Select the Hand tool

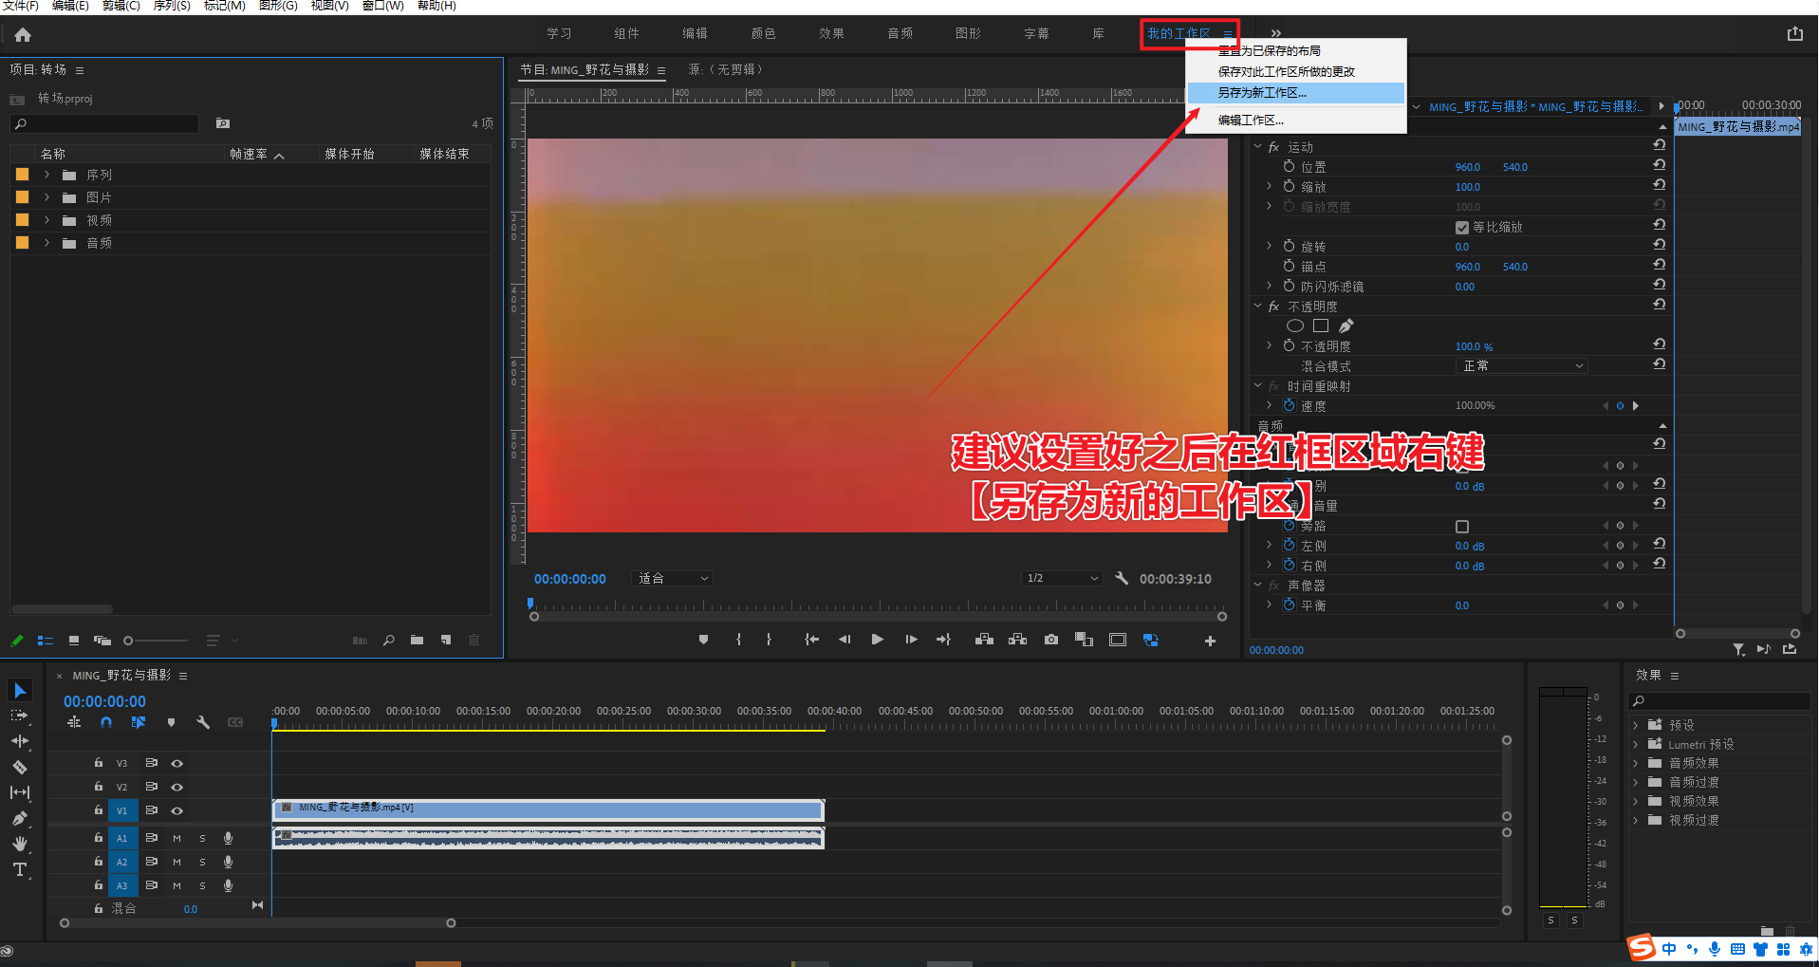[20, 844]
